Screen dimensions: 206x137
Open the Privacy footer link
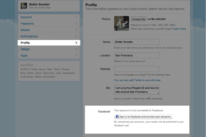(x=66, y=69)
